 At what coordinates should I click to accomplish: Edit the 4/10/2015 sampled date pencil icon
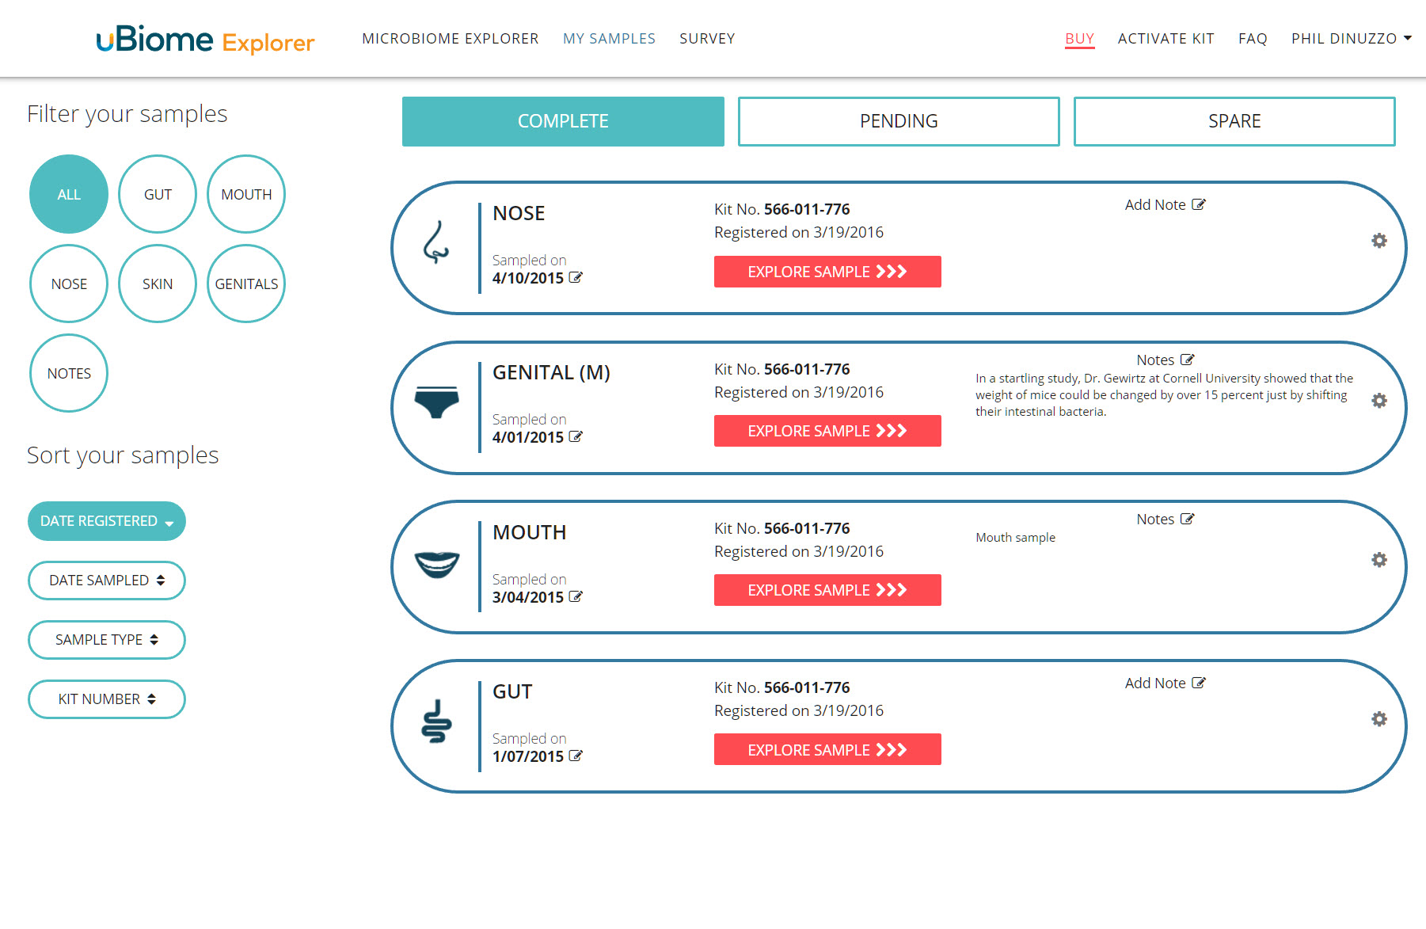[x=576, y=278]
